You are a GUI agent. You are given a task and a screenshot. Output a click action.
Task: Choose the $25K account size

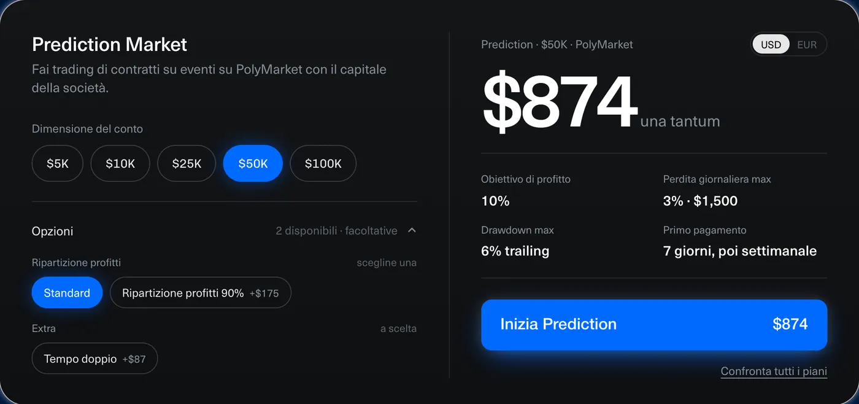tap(187, 163)
